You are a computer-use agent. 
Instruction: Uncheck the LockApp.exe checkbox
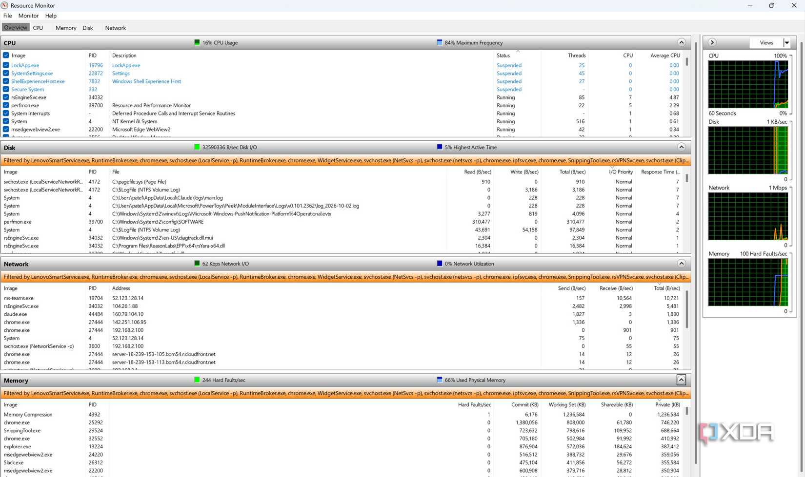6,65
